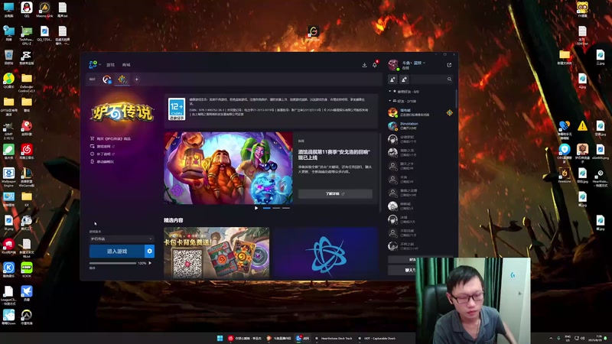Screen dimensions: 612x344
Task: Add a favorite game with plus button
Action: point(137,80)
